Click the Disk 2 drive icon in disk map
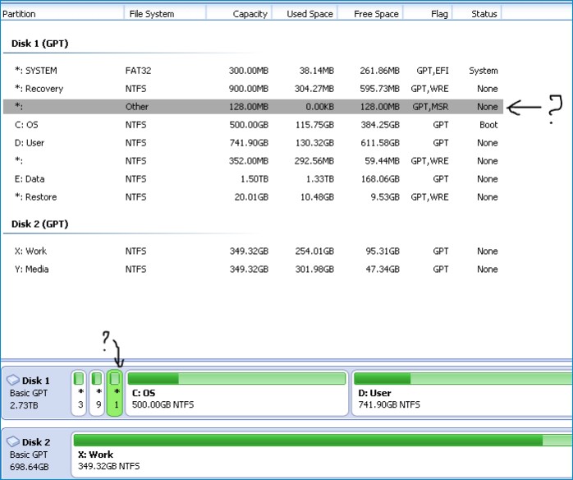This screenshot has height=480, width=573. click(12, 441)
